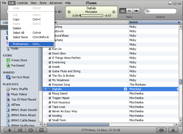Open the search magnifier dropdown
Viewport: 183px width, 134px height.
coord(147,11)
